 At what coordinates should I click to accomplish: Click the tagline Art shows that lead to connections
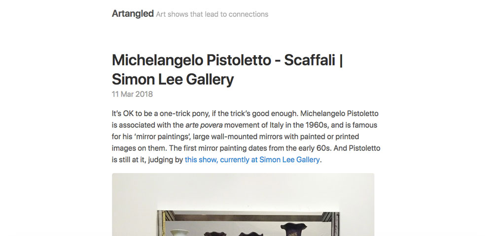(212, 14)
